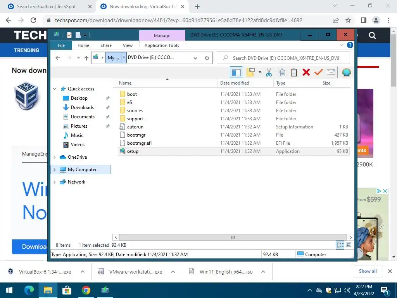The image size is (397, 298).
Task: Select Pictures in the navigation pane
Action: 79,126
